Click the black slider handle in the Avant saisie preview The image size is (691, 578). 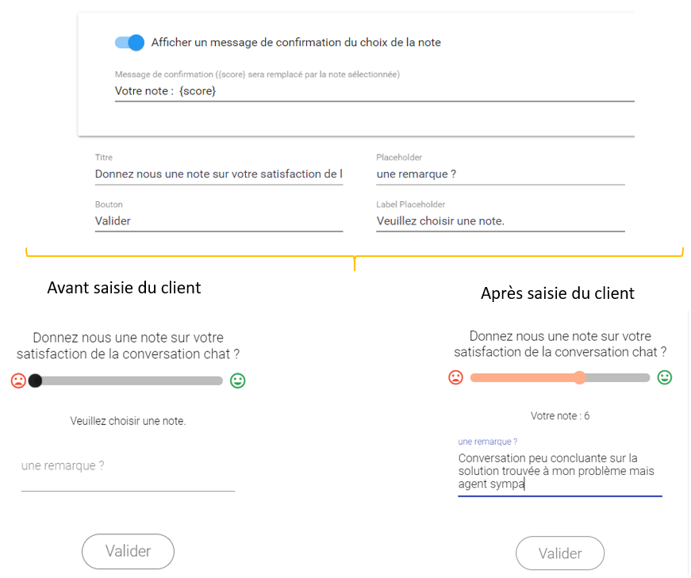35,381
